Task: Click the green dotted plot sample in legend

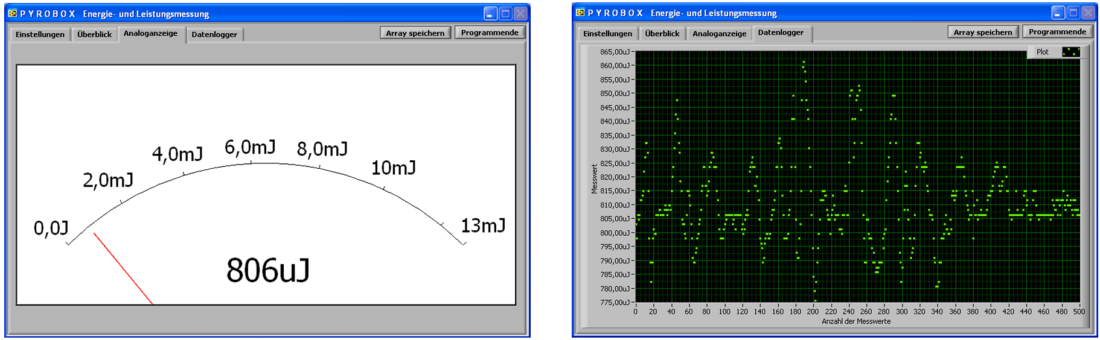Action: 1070,52
